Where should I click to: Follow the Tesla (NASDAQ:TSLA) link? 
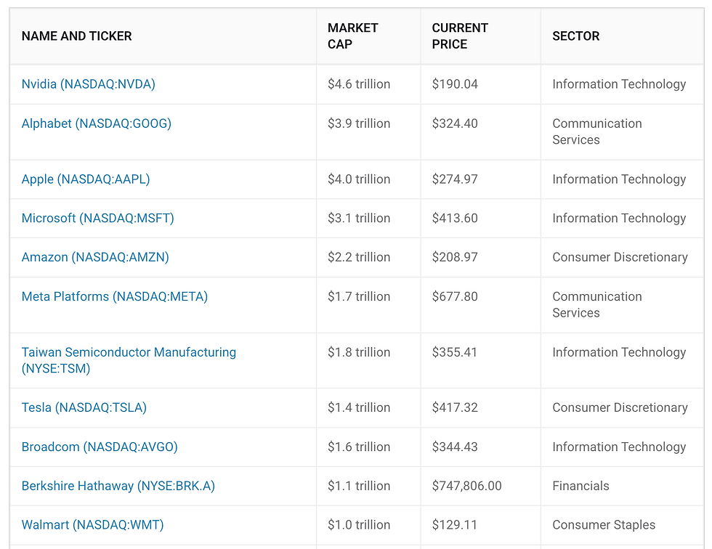click(84, 407)
